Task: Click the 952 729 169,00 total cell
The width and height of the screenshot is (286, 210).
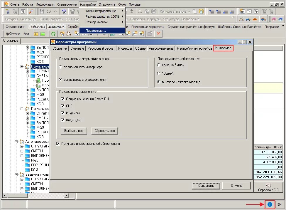Action: click(268, 177)
